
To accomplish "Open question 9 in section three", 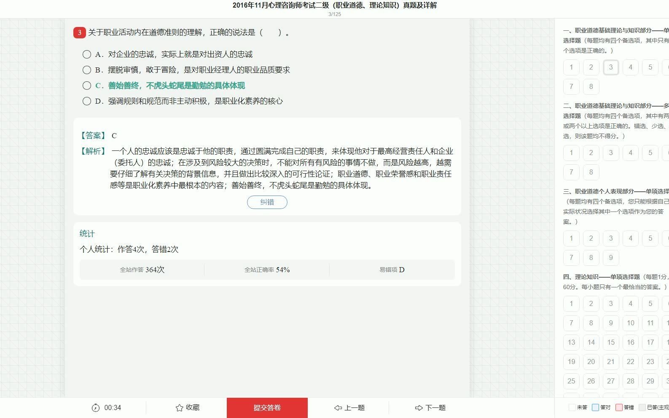I will (611, 257).
